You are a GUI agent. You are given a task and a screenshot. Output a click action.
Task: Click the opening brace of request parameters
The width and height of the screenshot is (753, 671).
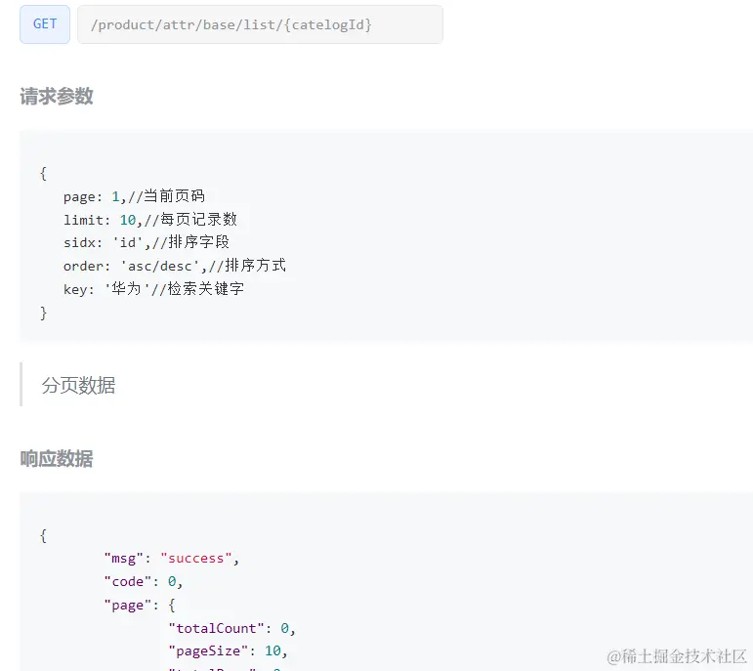(43, 173)
